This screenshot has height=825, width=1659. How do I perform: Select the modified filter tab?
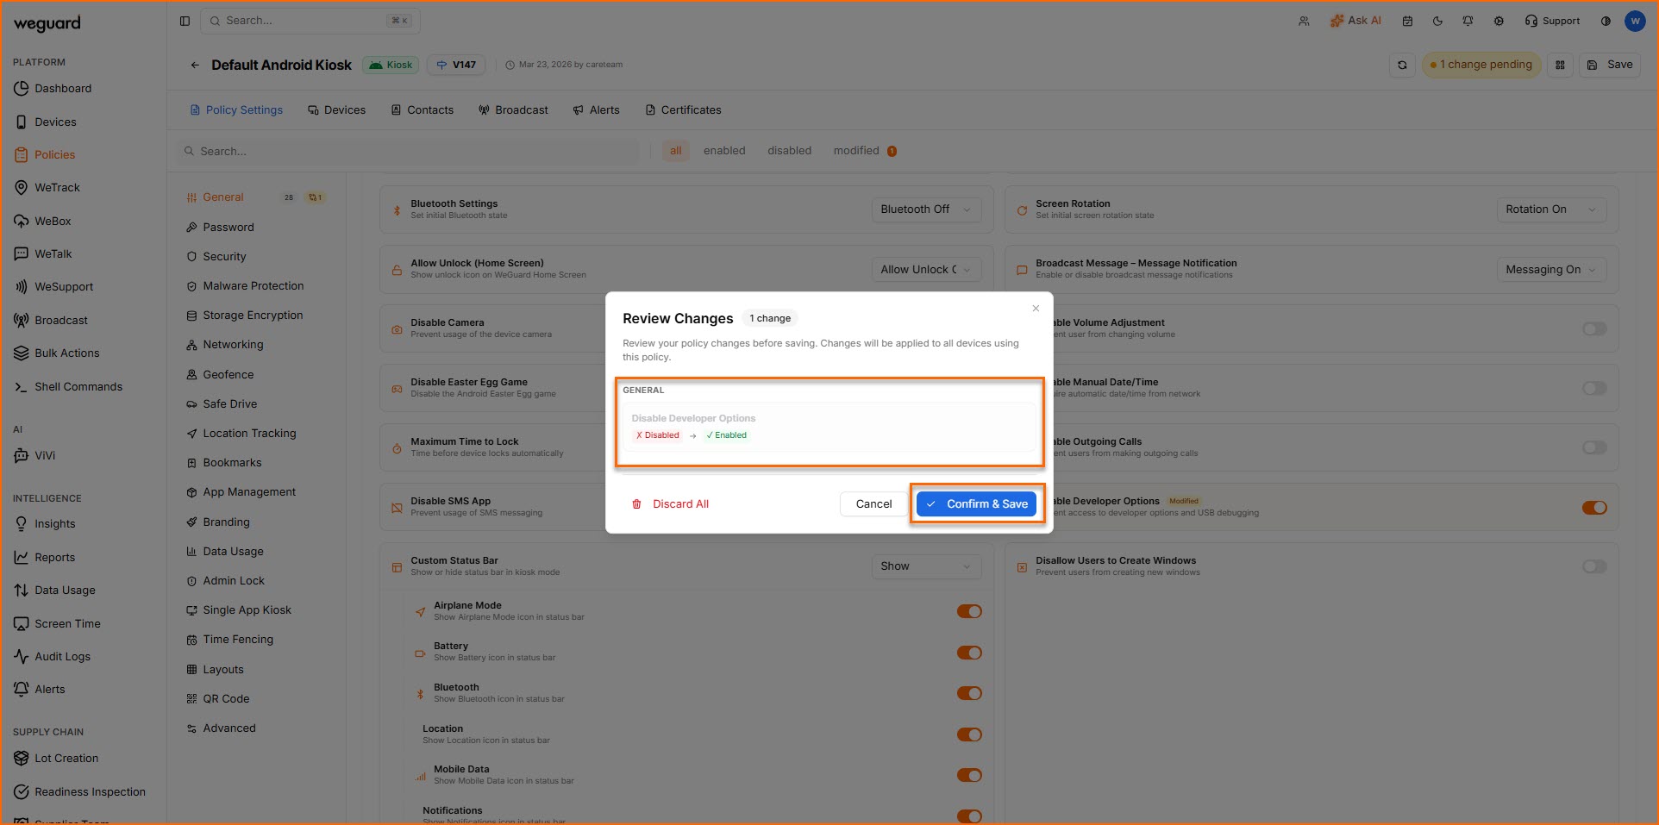tap(855, 151)
